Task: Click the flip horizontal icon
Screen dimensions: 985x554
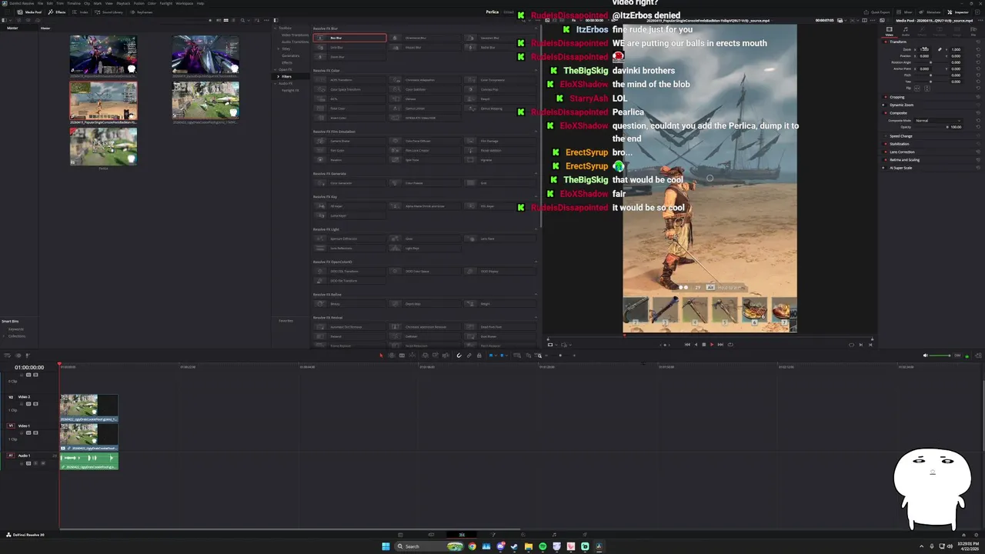Action: [x=917, y=88]
